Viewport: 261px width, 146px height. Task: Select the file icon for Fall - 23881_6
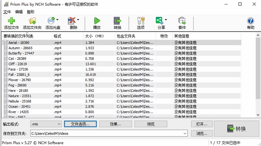tap(6, 75)
